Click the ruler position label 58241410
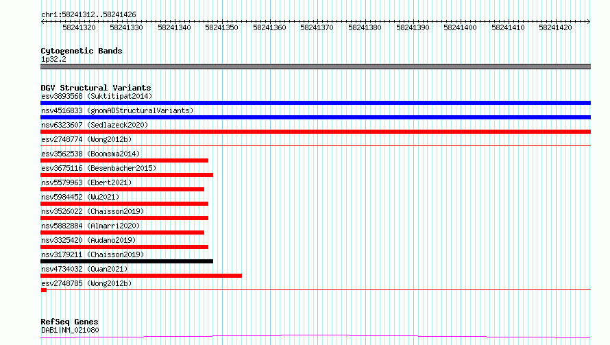Viewport: 610px width, 345px height. pos(508,27)
